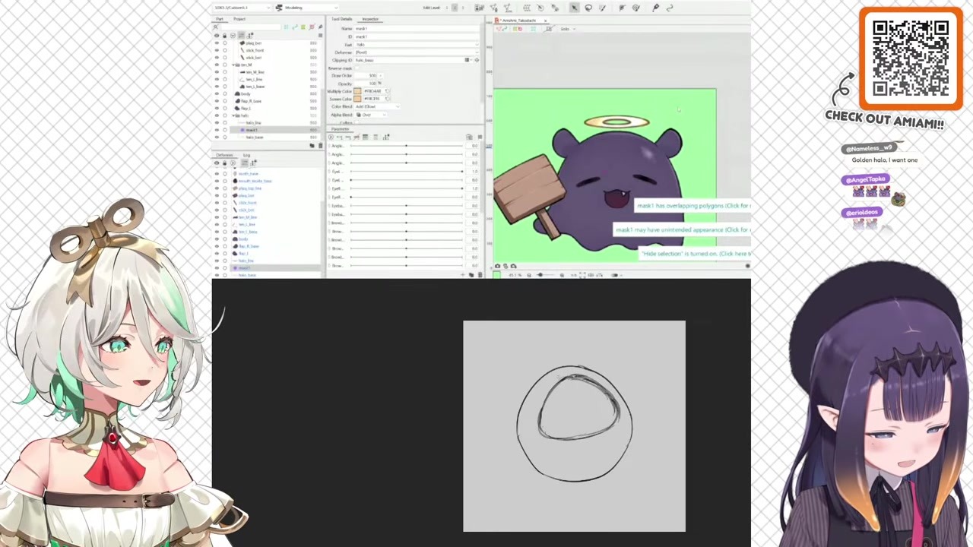Click the 'mask1 may have unintended appearance' notification
The width and height of the screenshot is (973, 547).
pyautogui.click(x=682, y=229)
